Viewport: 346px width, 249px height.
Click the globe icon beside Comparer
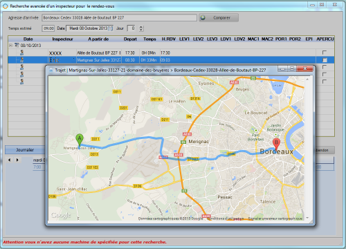tap(203, 18)
